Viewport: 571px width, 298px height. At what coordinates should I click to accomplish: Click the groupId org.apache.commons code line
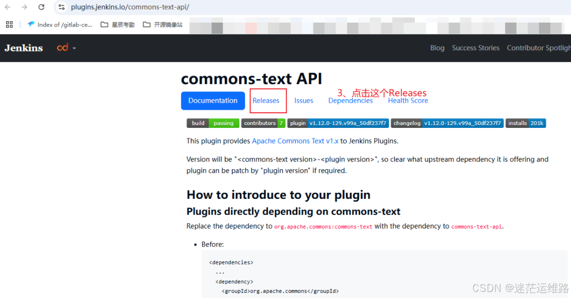pyautogui.click(x=280, y=291)
